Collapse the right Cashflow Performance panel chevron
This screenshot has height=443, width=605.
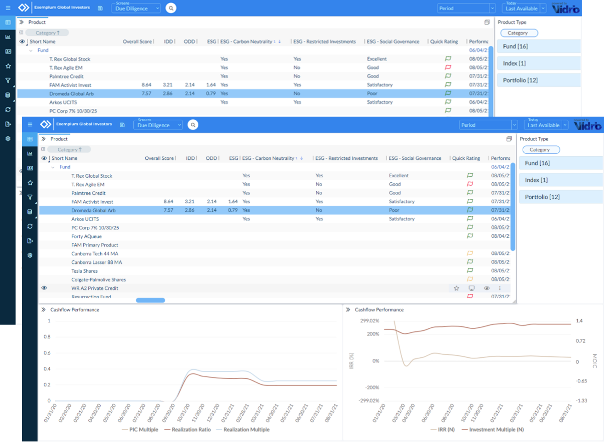pyautogui.click(x=348, y=309)
